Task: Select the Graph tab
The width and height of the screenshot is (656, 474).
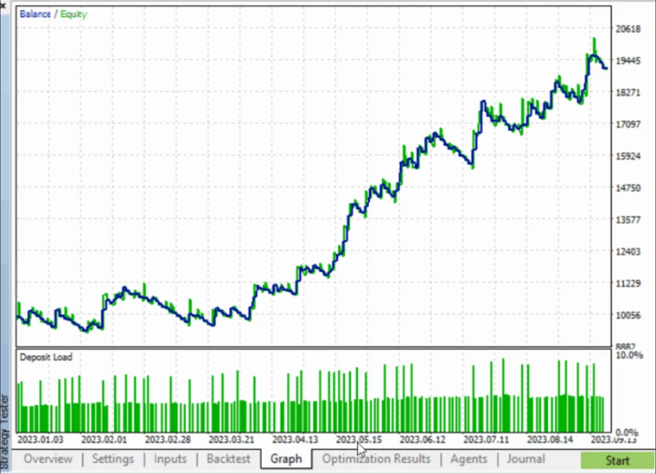Action: click(286, 459)
